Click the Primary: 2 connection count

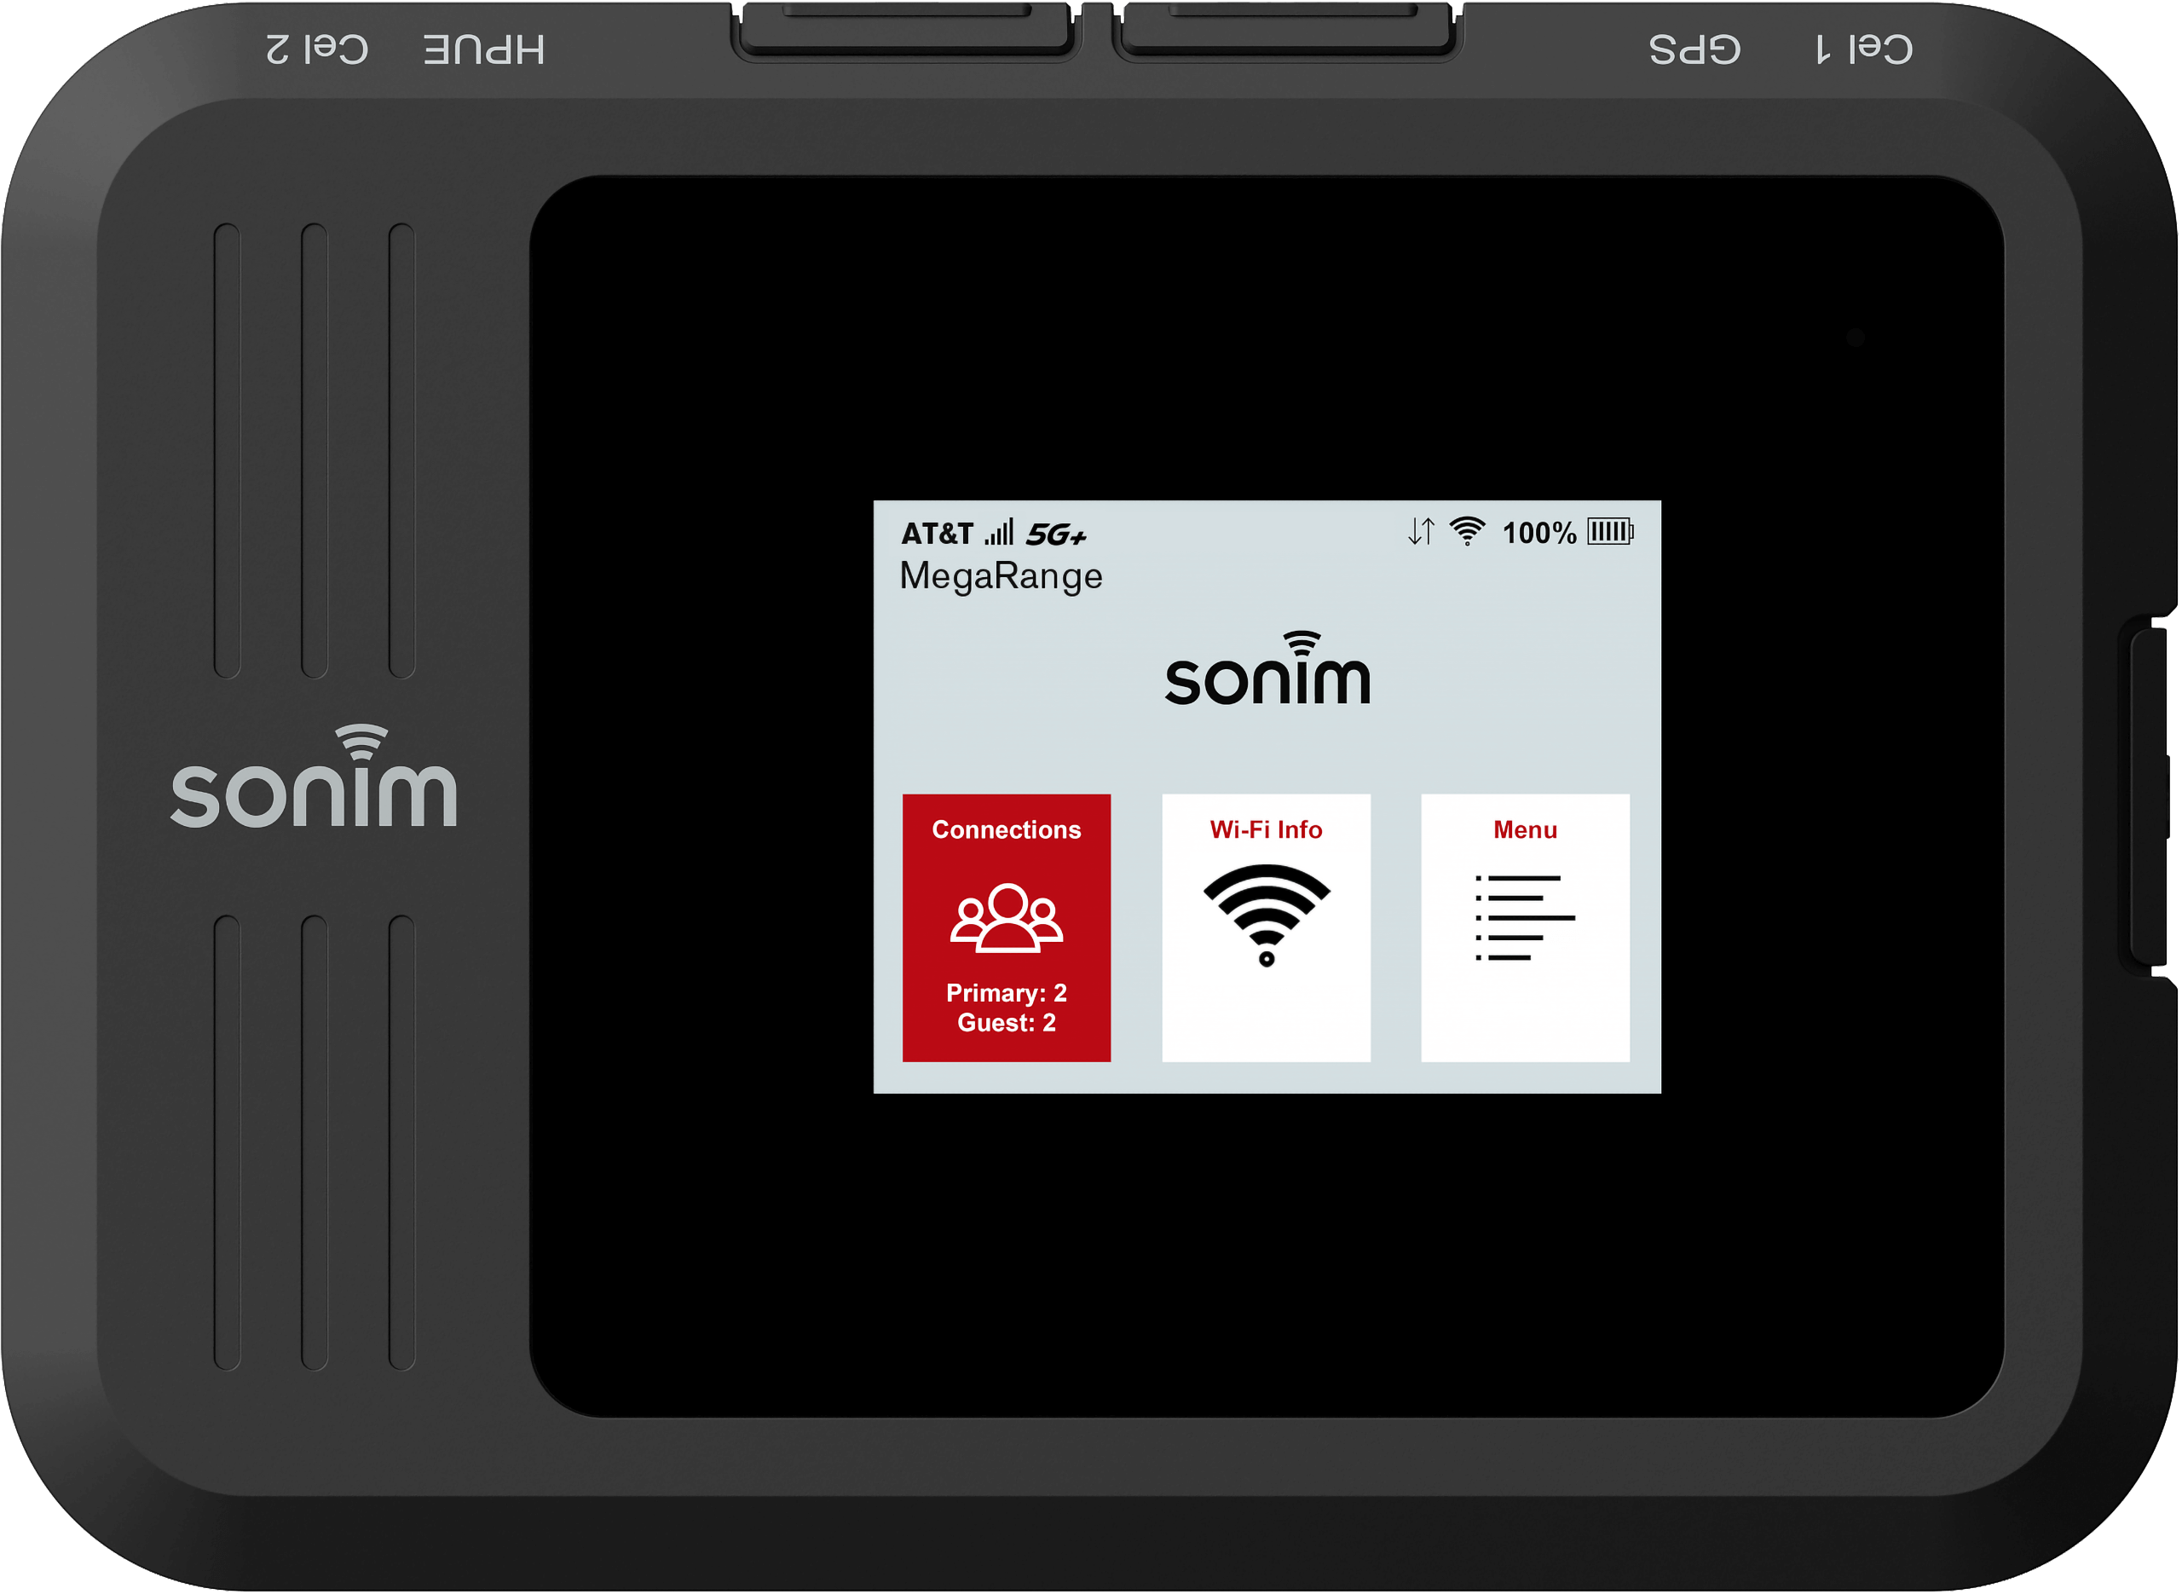coord(1006,993)
